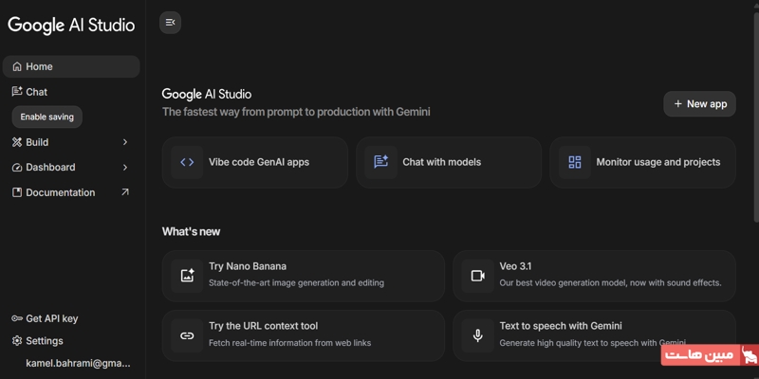759x379 pixels.
Task: Open the Vibe code GenAI apps card
Action: [255, 162]
